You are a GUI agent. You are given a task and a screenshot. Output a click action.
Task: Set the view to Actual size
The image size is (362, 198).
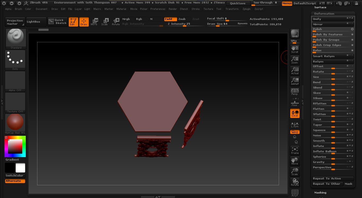coord(295,70)
